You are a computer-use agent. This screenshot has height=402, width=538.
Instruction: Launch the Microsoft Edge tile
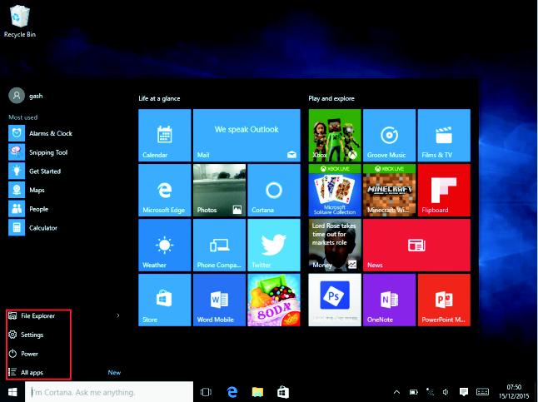165,190
